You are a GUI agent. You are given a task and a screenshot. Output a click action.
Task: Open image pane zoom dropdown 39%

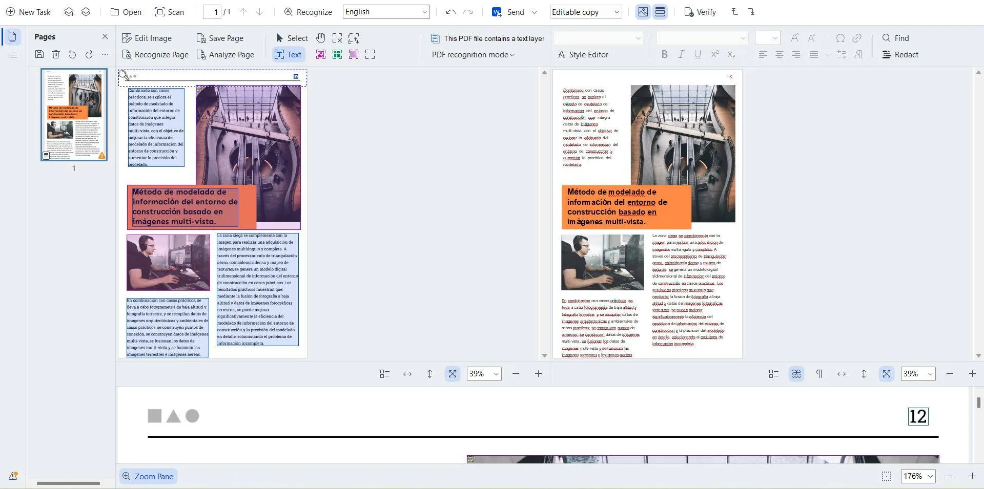coord(484,374)
